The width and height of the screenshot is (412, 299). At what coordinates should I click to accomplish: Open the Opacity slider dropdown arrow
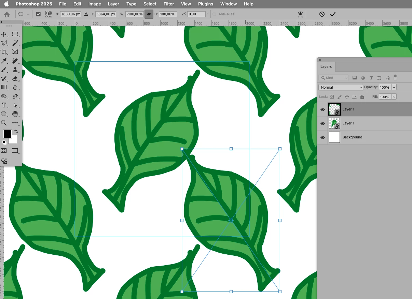[394, 87]
